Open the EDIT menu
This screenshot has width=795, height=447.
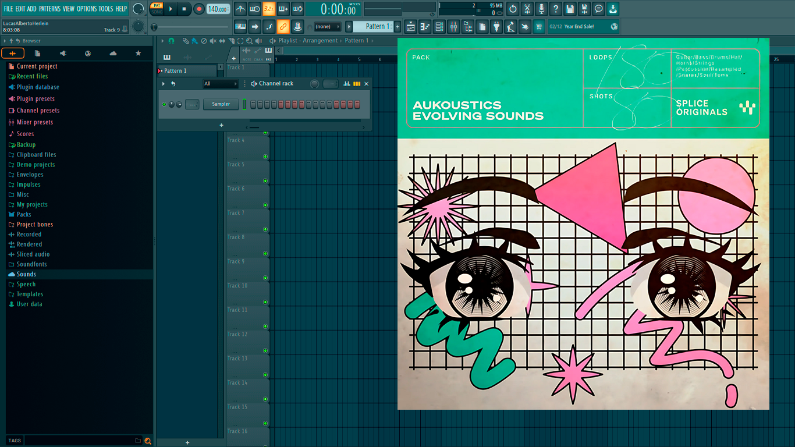[x=20, y=9]
